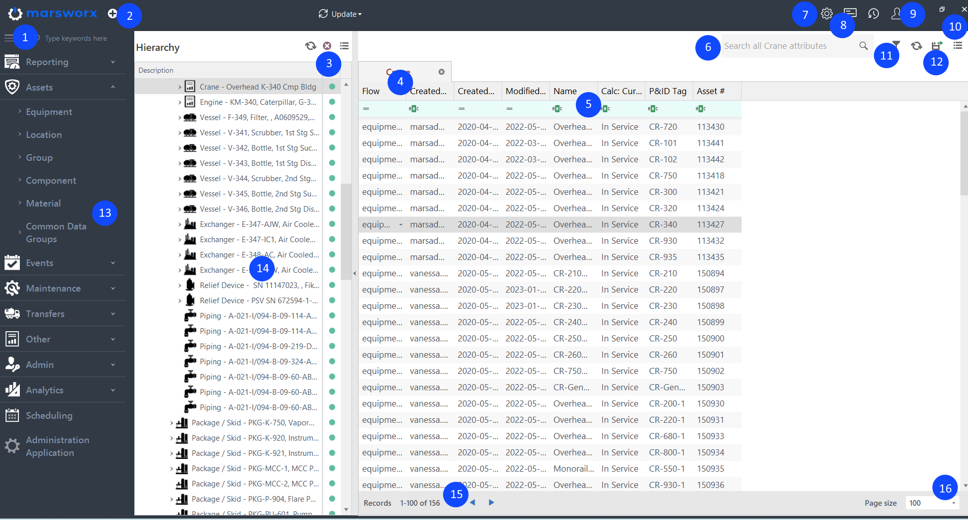
Task: Click the marsworx logo
Action: (x=52, y=14)
